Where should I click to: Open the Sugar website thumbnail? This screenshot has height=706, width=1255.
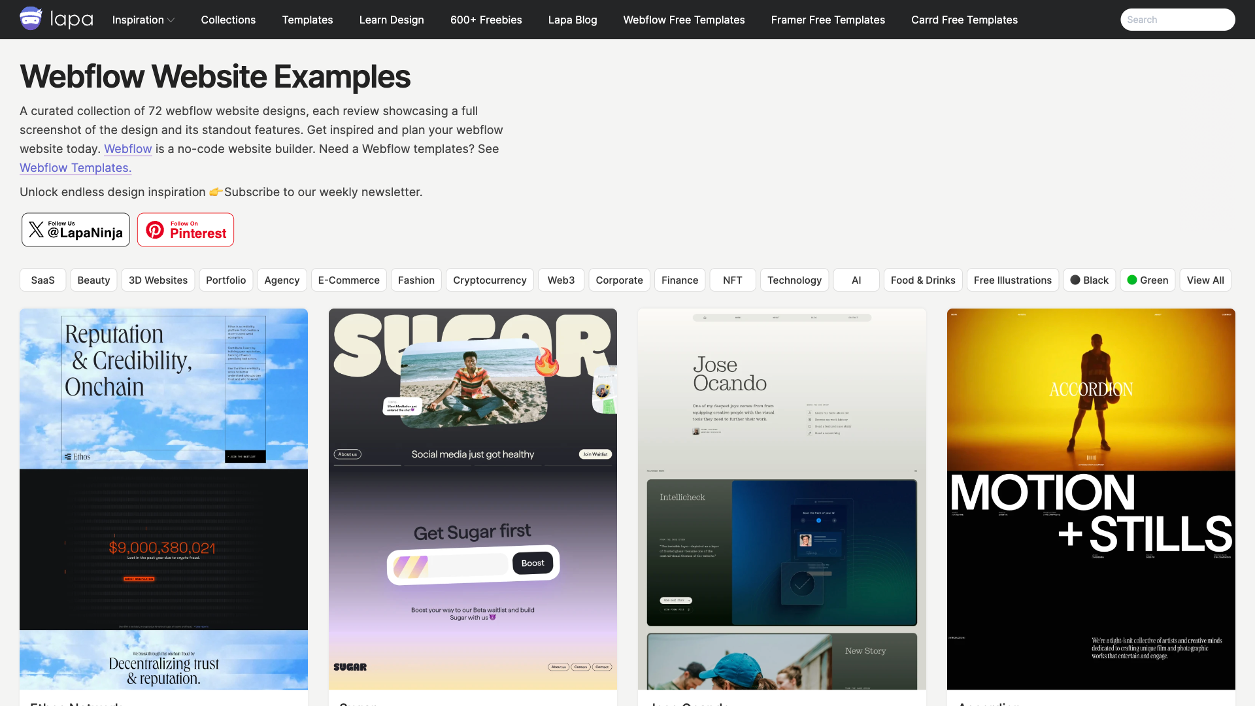click(473, 498)
